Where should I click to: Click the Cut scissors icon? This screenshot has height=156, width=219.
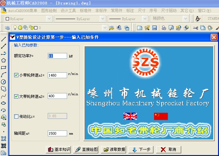click(x=195, y=28)
